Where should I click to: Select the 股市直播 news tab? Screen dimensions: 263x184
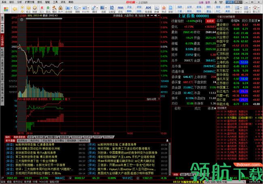(x=10, y=141)
